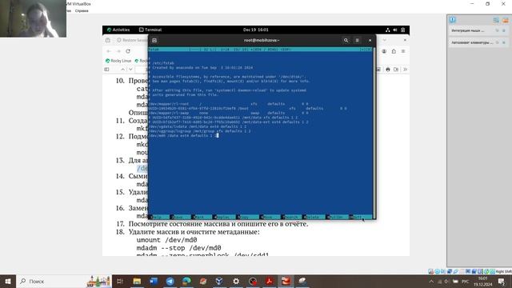This screenshot has width=512, height=288.
Task: Open the Terminal app menu in top bar
Action: 150,30
